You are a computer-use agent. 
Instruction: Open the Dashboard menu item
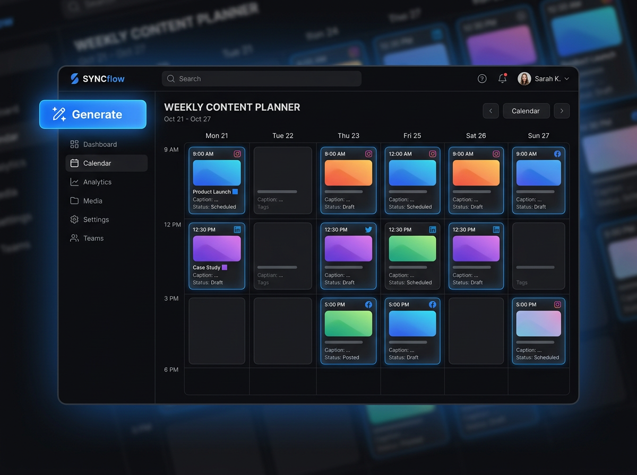[106, 144]
